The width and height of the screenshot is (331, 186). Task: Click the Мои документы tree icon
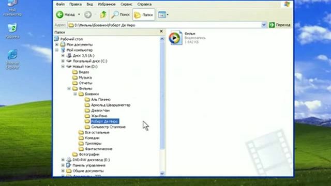pos(63,44)
